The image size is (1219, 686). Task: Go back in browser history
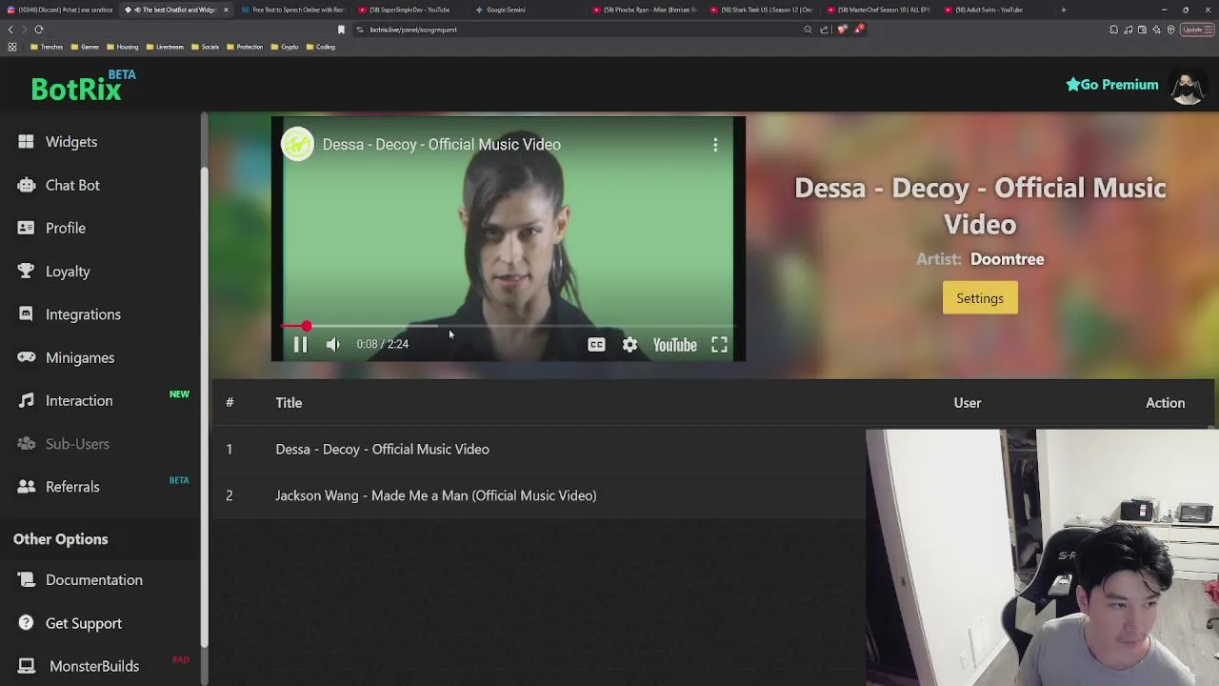pos(10,30)
